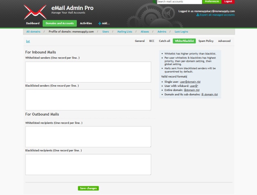Focus the Search mail accounts field
This screenshot has width=257, height=195.
pos(179,2)
